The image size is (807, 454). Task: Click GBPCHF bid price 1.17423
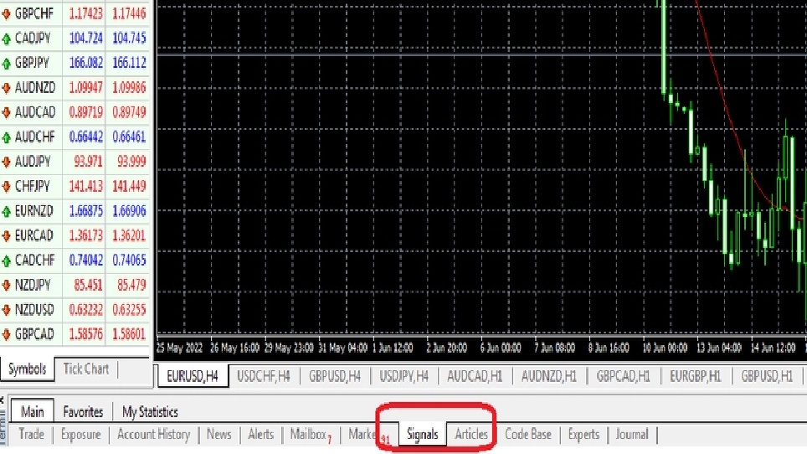(86, 13)
